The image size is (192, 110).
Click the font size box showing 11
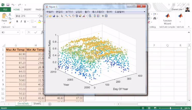click(x=41, y=16)
